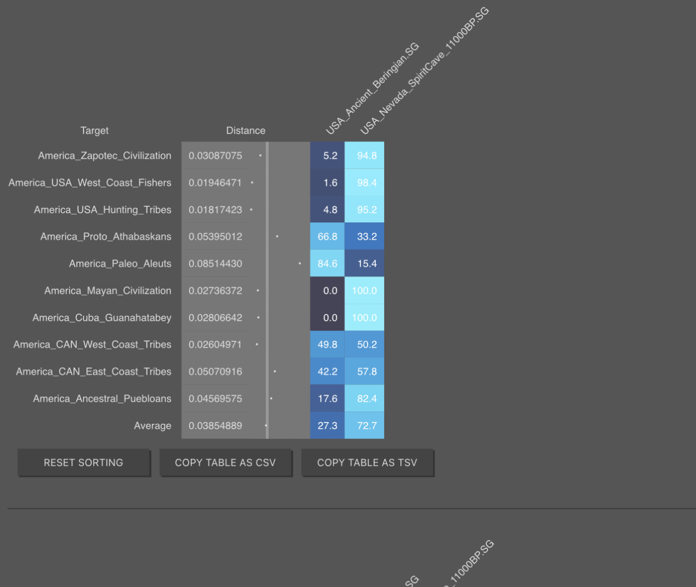This screenshot has width=696, height=587.
Task: Select the America_Proto_Athabaskans row label
Action: 106,236
